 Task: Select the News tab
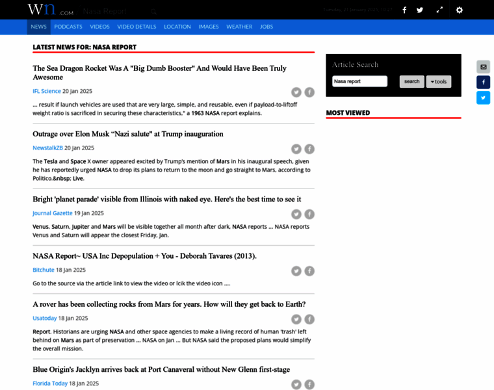39,27
